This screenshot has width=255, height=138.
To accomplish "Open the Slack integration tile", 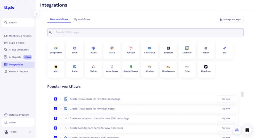I will tap(112, 50).
